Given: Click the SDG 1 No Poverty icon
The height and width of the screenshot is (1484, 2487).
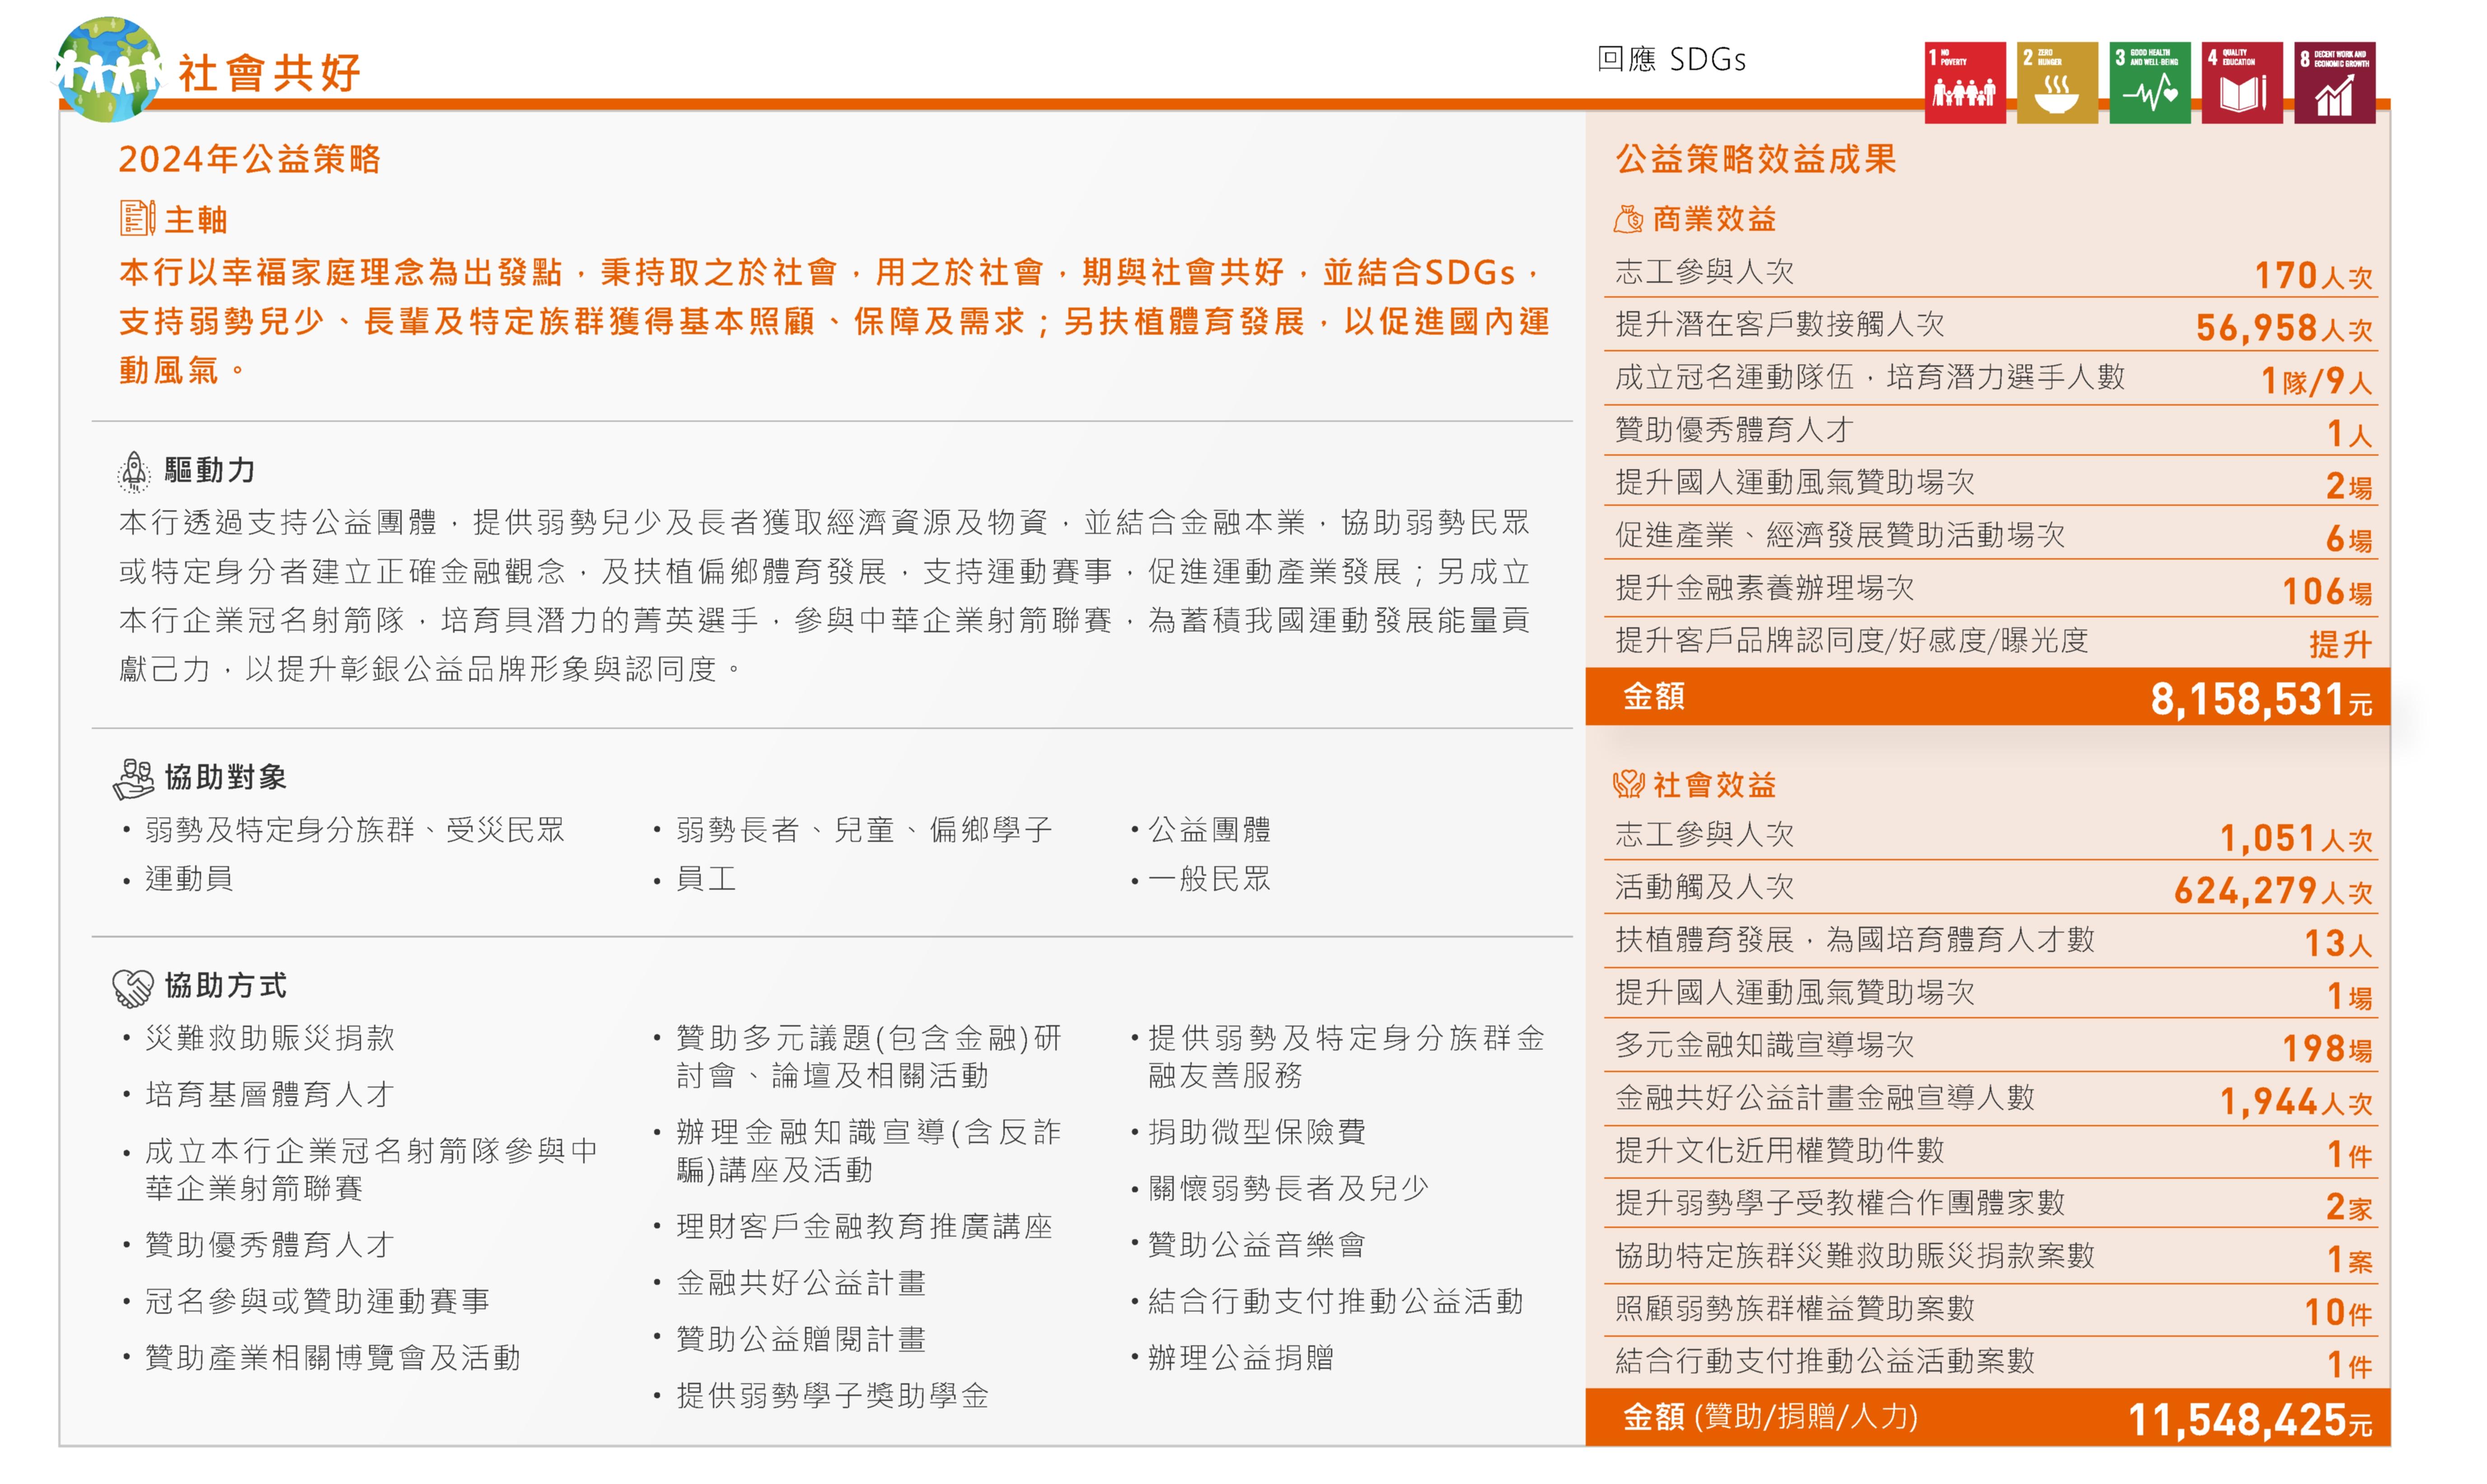Looking at the screenshot, I should click(x=1964, y=82).
